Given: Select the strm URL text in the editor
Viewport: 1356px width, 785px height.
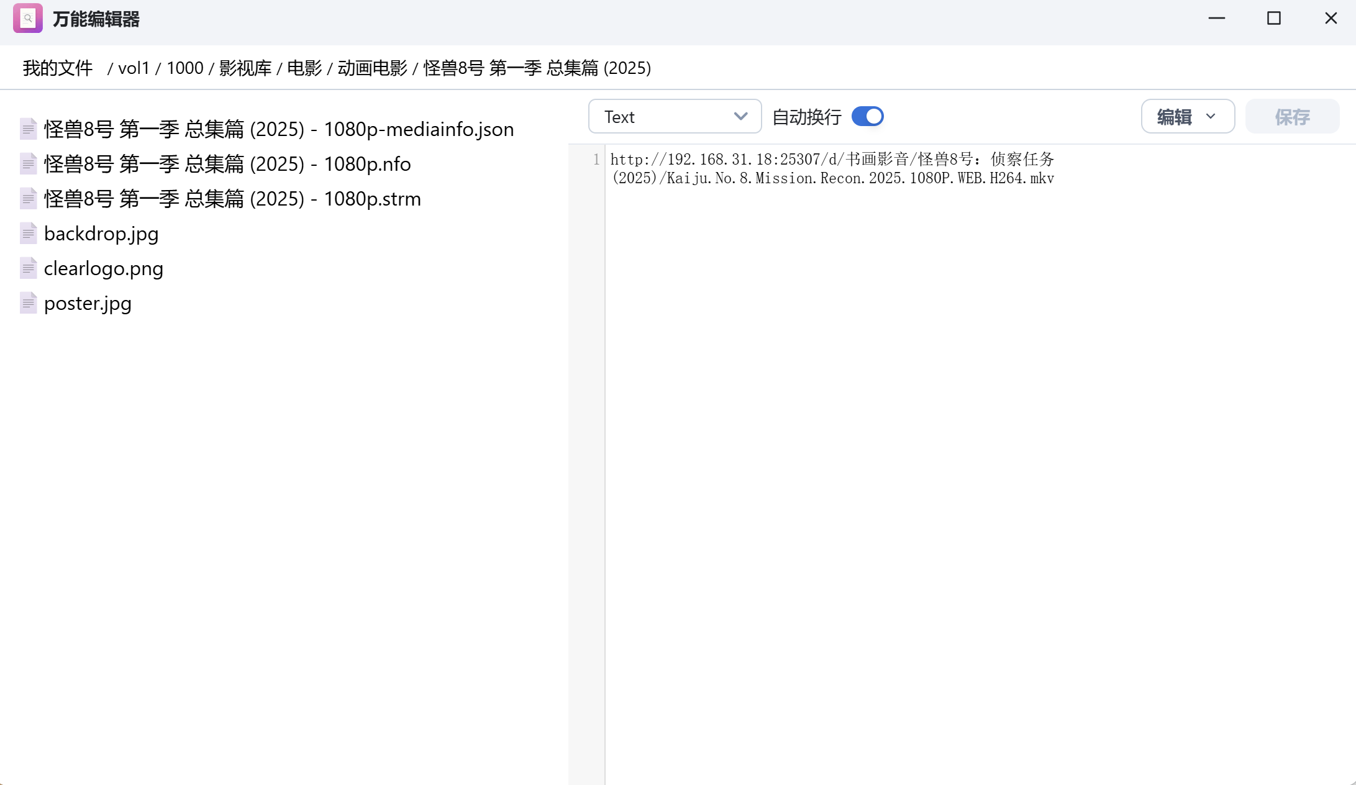Looking at the screenshot, I should tap(832, 169).
